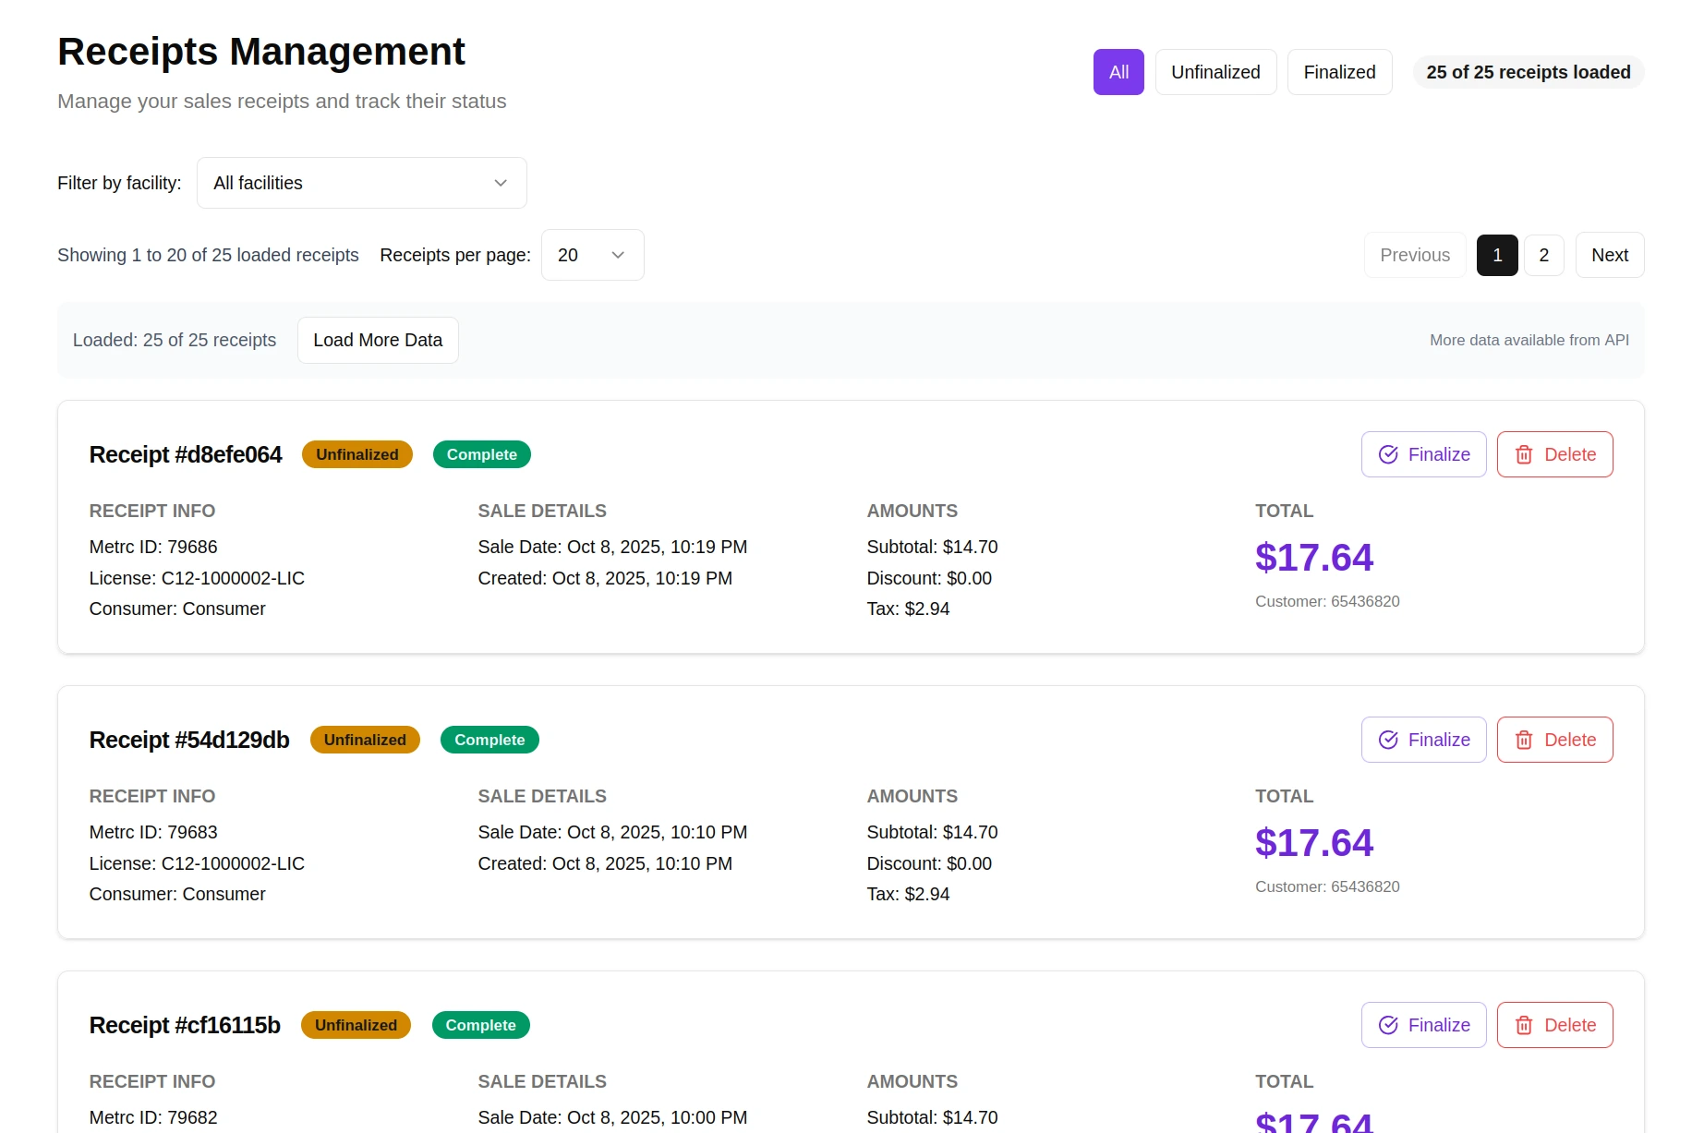Select the All receipts filter
1704x1133 pixels.
(1118, 71)
